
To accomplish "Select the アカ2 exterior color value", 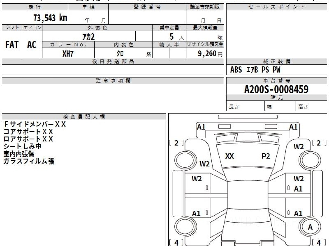I will pos(89,36).
